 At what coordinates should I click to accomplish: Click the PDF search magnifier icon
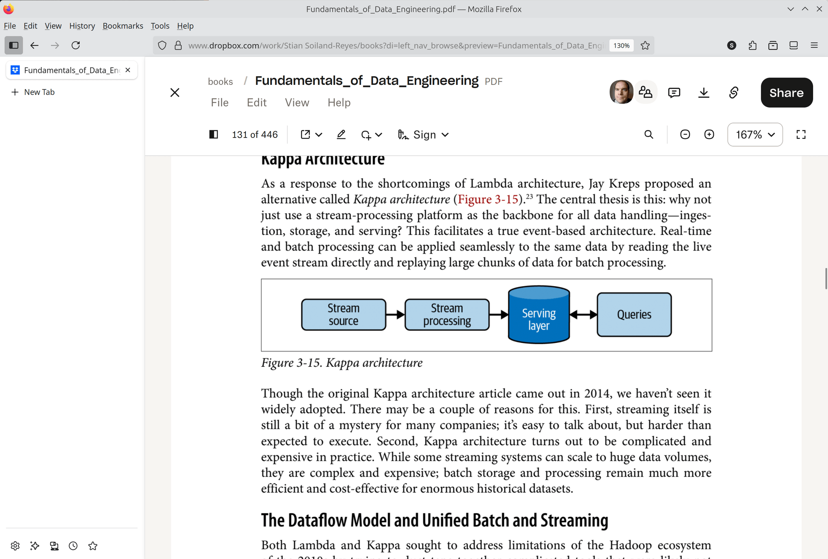click(x=648, y=135)
